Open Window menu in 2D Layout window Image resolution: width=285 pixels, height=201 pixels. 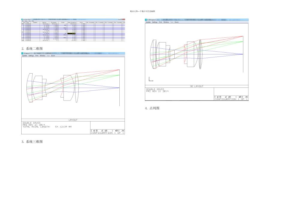[x=43, y=56]
